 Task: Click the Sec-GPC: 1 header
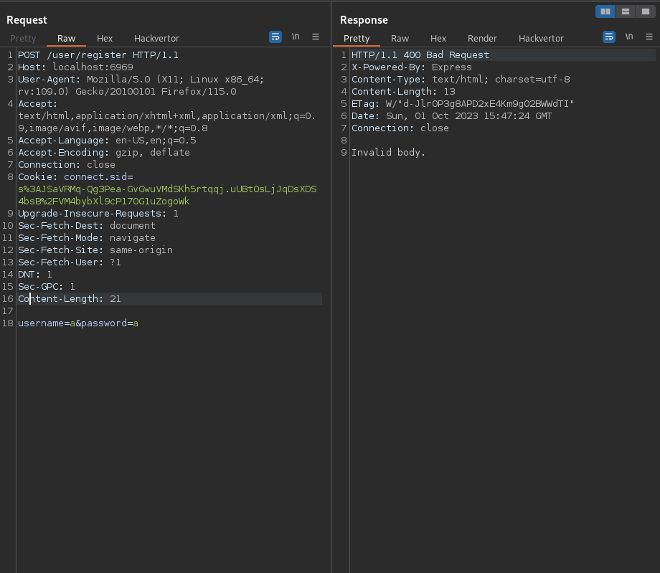[47, 287]
